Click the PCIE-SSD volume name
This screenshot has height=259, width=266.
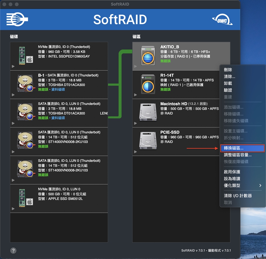170,132
